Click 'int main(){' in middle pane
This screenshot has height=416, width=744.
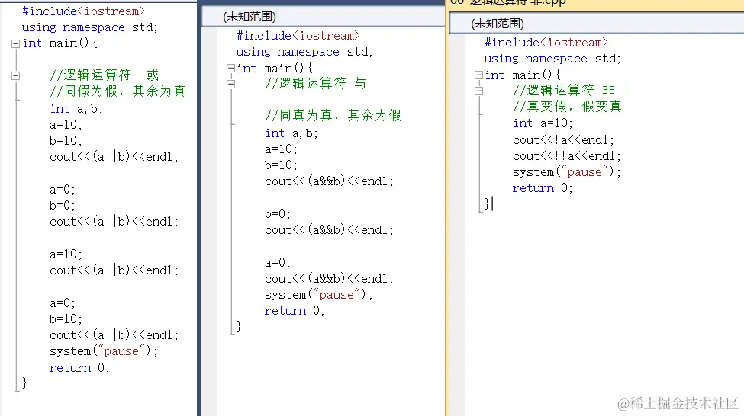(x=275, y=69)
